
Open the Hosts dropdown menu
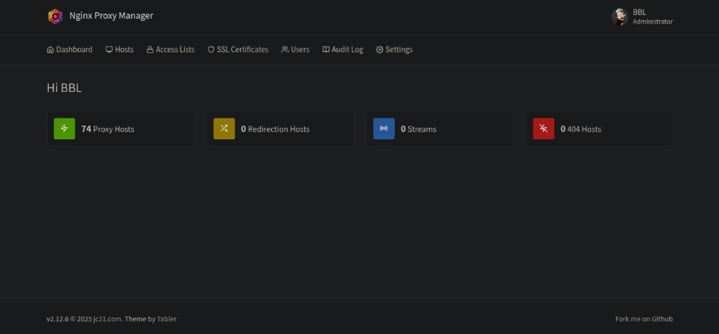click(119, 50)
